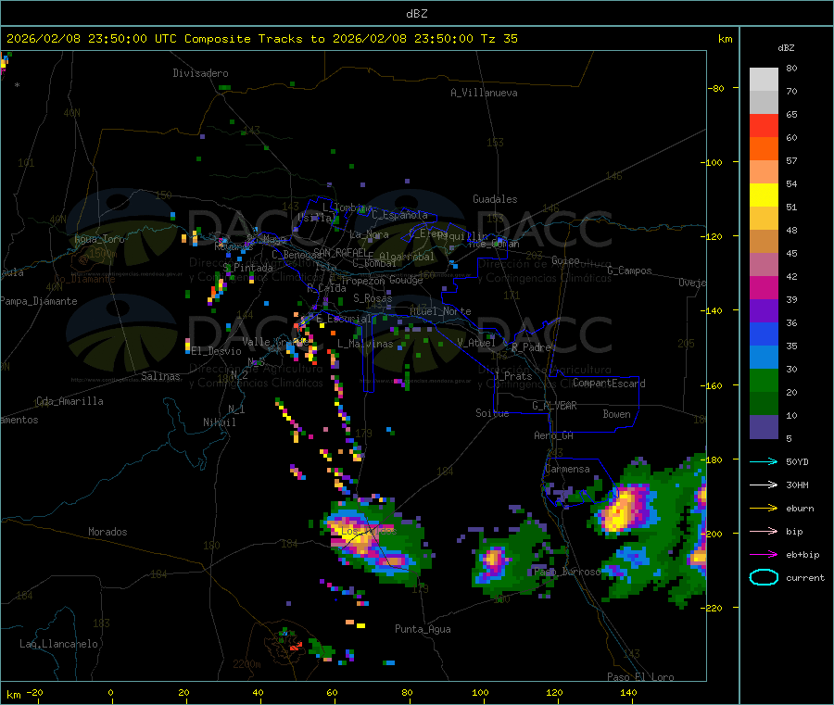Select the blue 36 dBZ color swatch
Viewport: 834px width, 705px height.
click(764, 334)
